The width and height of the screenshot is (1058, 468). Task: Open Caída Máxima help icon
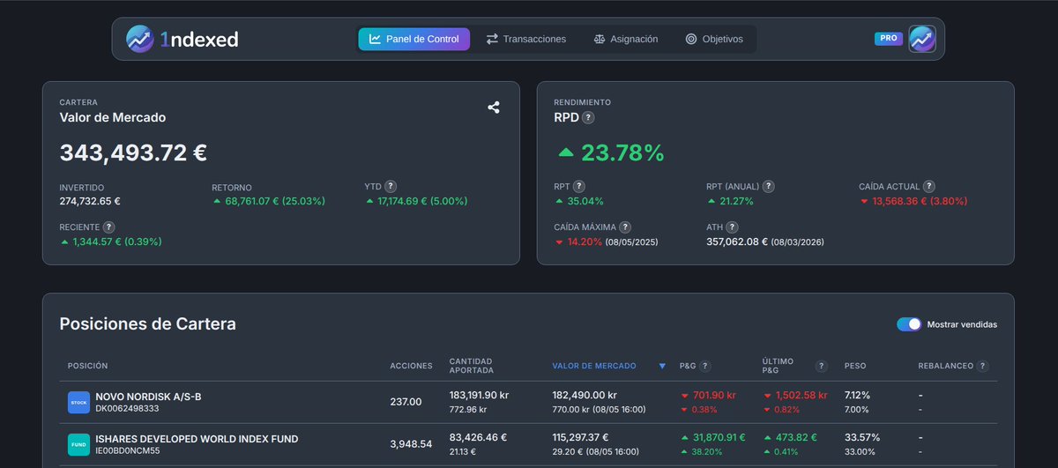coord(625,227)
